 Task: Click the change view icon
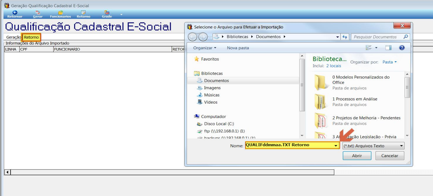point(368,48)
